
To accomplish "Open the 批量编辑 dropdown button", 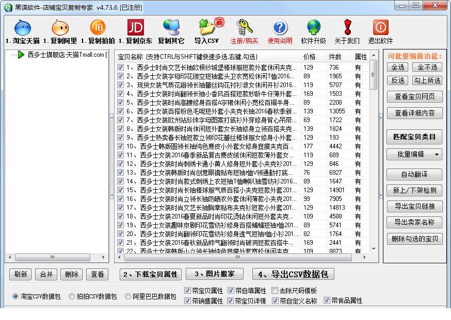I will (x=414, y=154).
